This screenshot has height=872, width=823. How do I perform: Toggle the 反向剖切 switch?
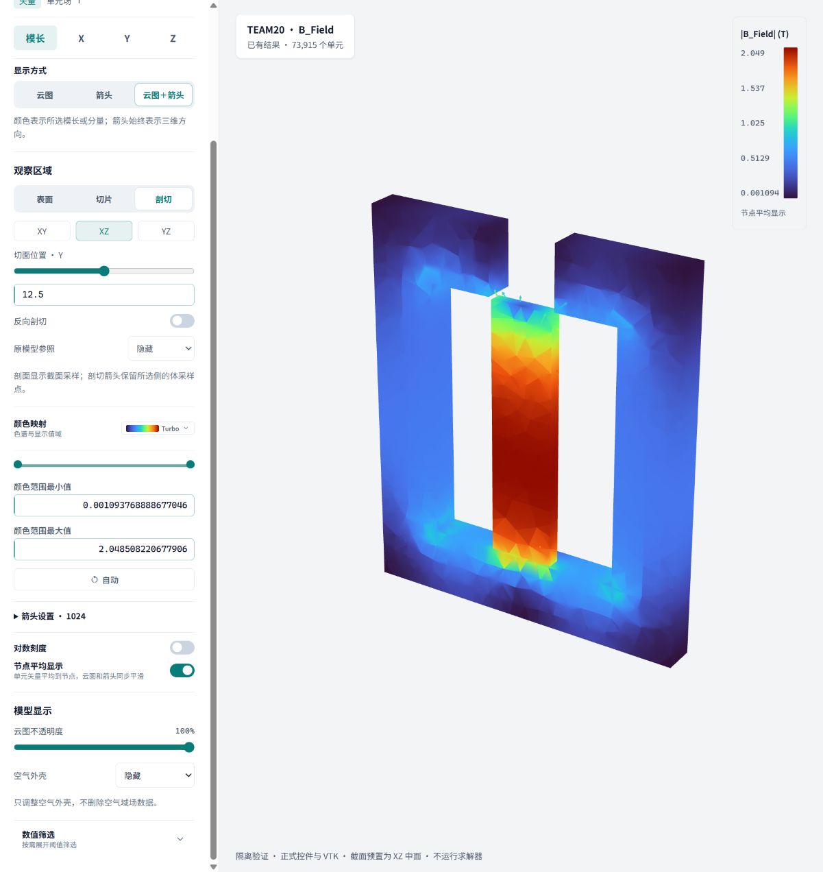click(x=182, y=321)
